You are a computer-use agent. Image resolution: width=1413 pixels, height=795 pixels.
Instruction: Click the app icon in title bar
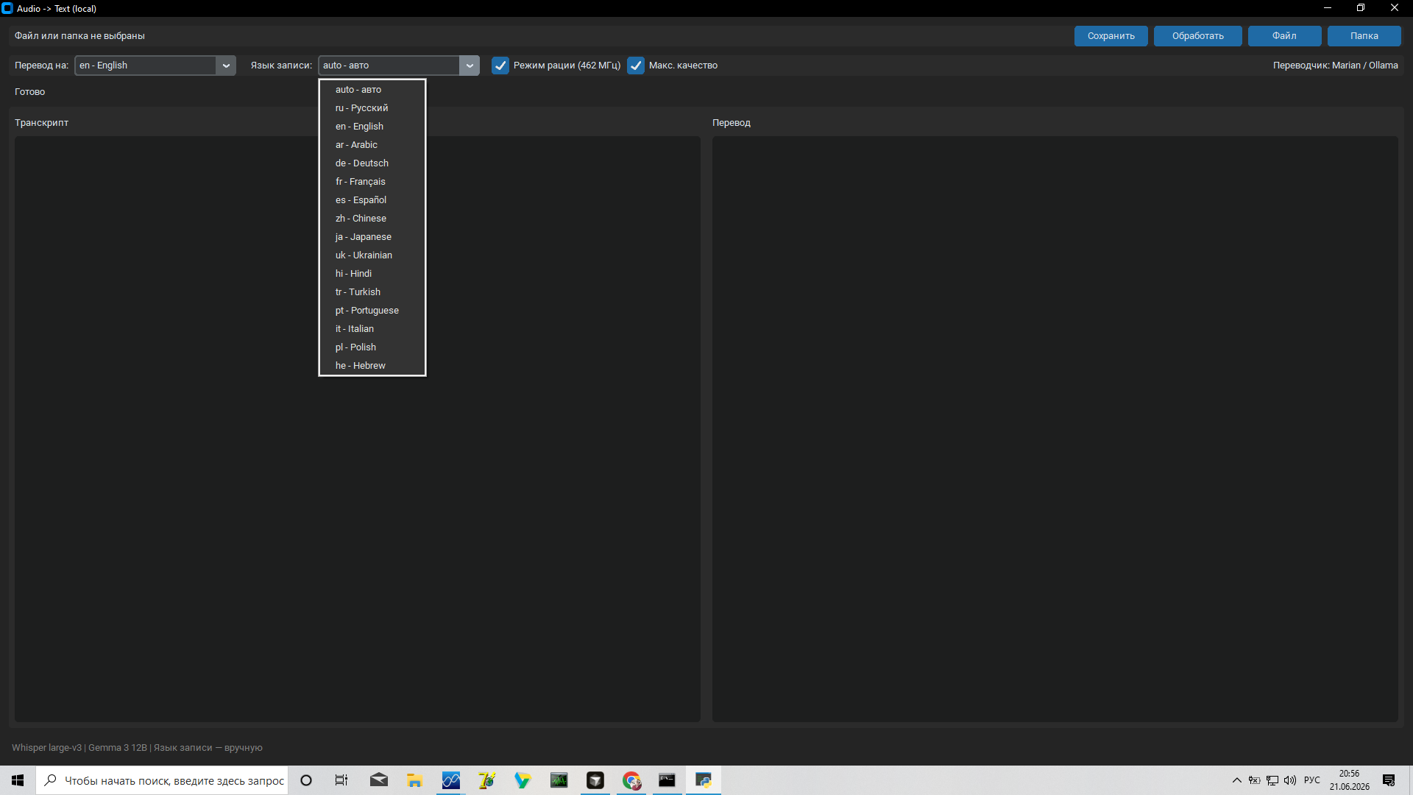click(x=7, y=8)
